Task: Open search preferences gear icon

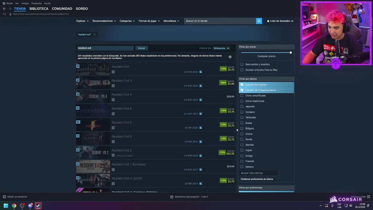Action: click(230, 57)
